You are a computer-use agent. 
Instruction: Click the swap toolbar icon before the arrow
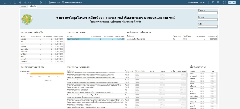click(x=30, y=2)
